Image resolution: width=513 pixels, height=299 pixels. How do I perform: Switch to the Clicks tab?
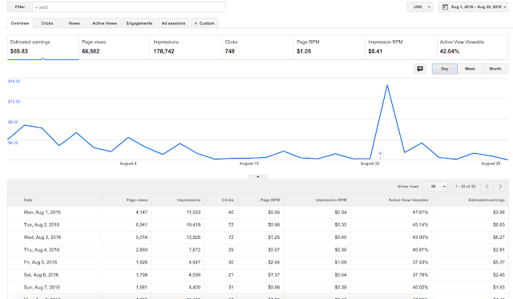click(x=47, y=23)
